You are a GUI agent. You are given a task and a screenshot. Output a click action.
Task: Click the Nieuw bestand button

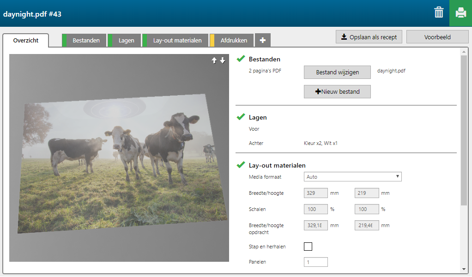tap(337, 91)
